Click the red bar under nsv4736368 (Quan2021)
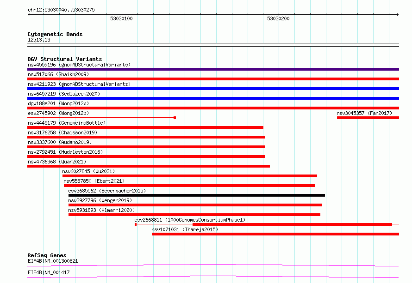 [149, 166]
